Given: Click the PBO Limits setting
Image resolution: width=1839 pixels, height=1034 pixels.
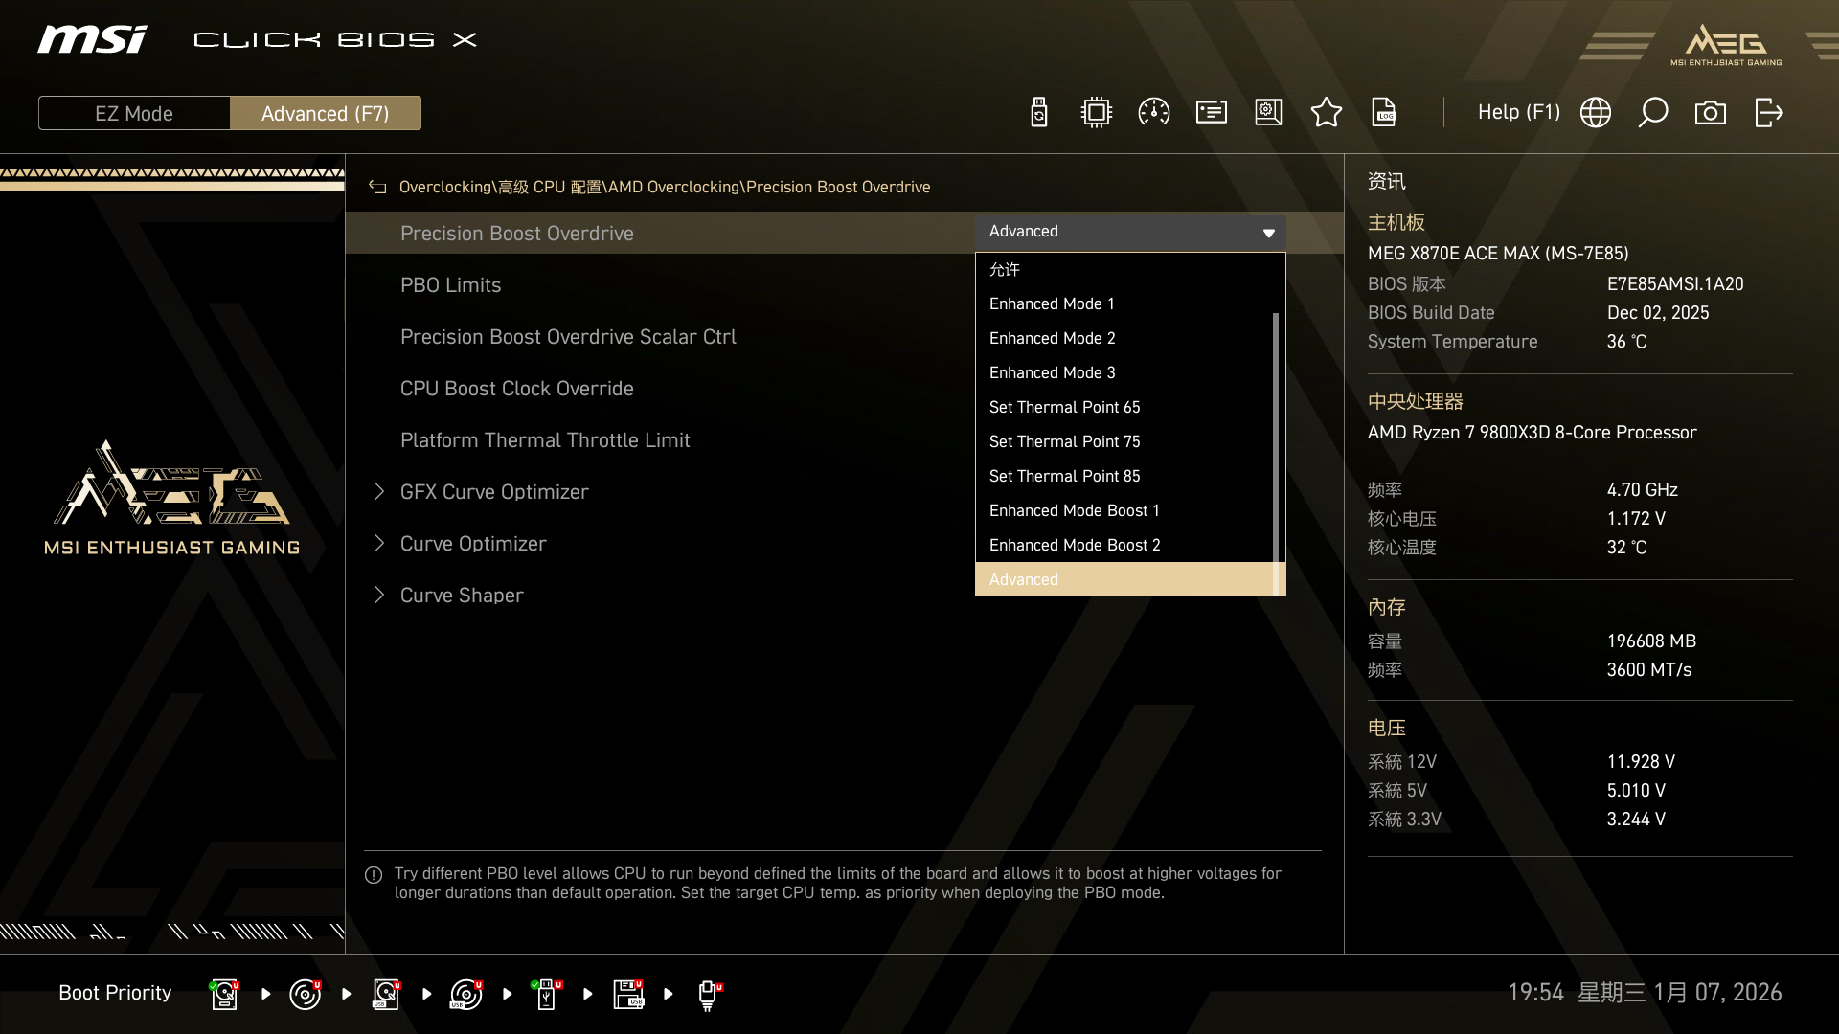Looking at the screenshot, I should (450, 285).
